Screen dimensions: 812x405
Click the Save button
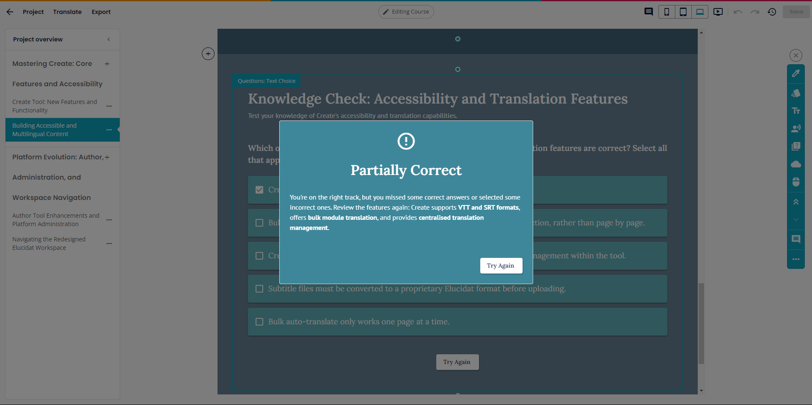pos(796,12)
